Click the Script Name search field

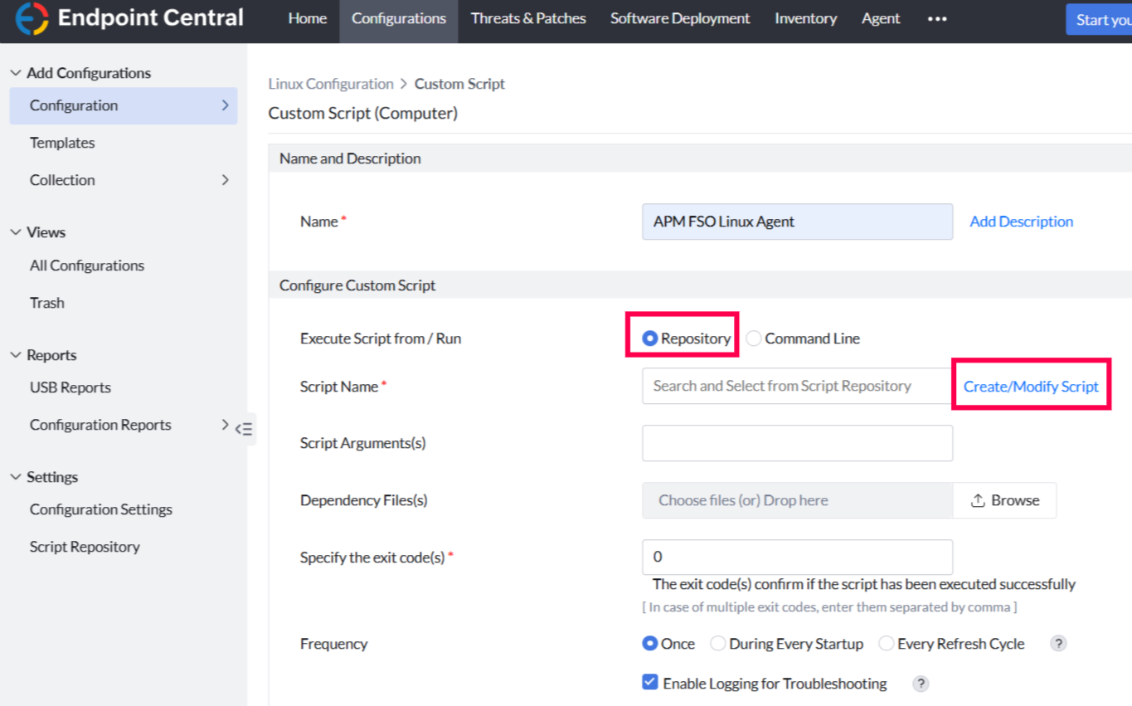tap(797, 386)
